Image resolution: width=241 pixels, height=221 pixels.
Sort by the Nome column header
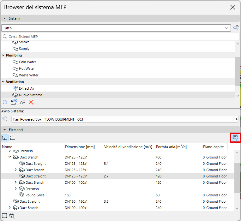coord(33,147)
